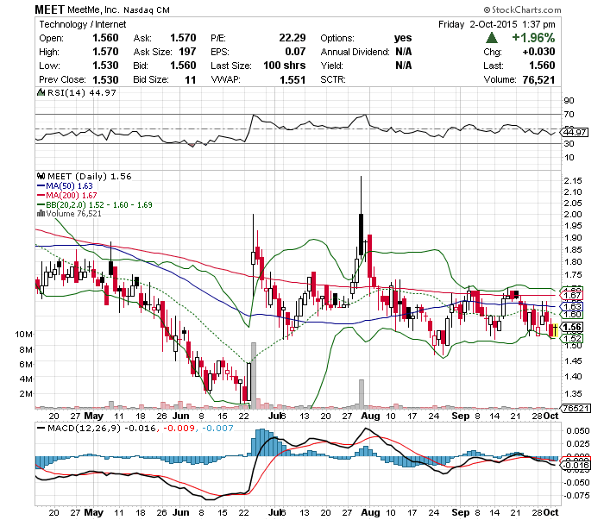This screenshot has height=520, width=604.
Task: Click the -0.075 MACD axis label
Action: click(576, 495)
